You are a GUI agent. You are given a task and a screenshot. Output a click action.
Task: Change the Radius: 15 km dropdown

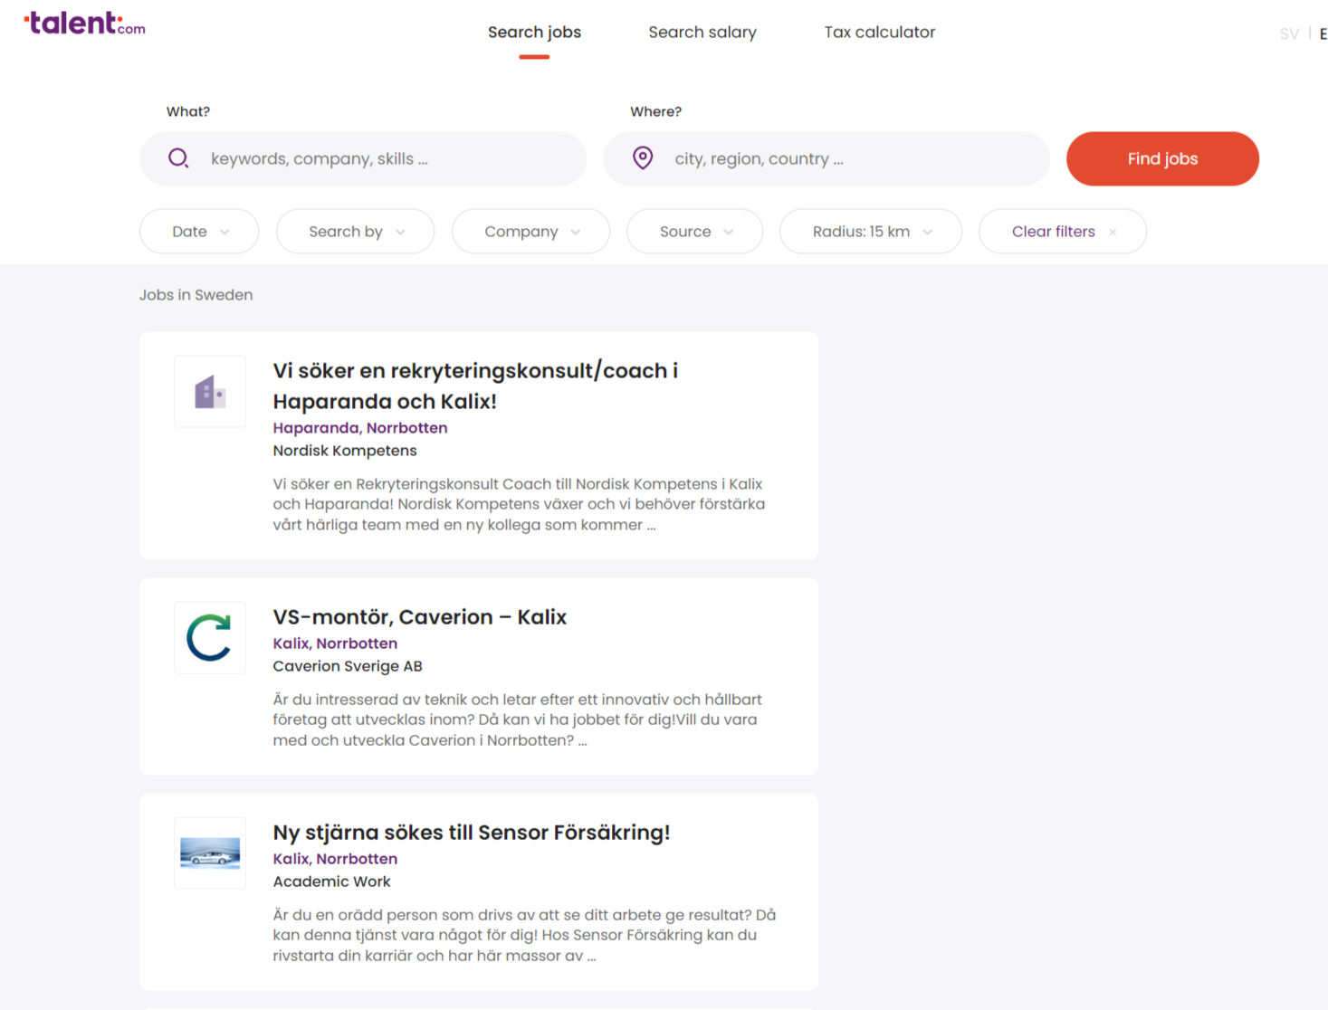click(x=871, y=232)
